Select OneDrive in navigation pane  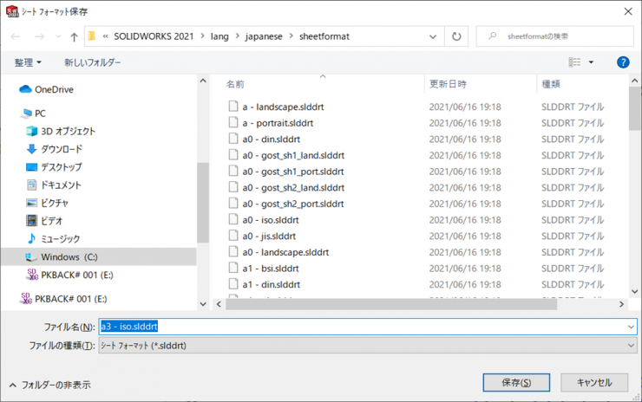pyautogui.click(x=46, y=89)
